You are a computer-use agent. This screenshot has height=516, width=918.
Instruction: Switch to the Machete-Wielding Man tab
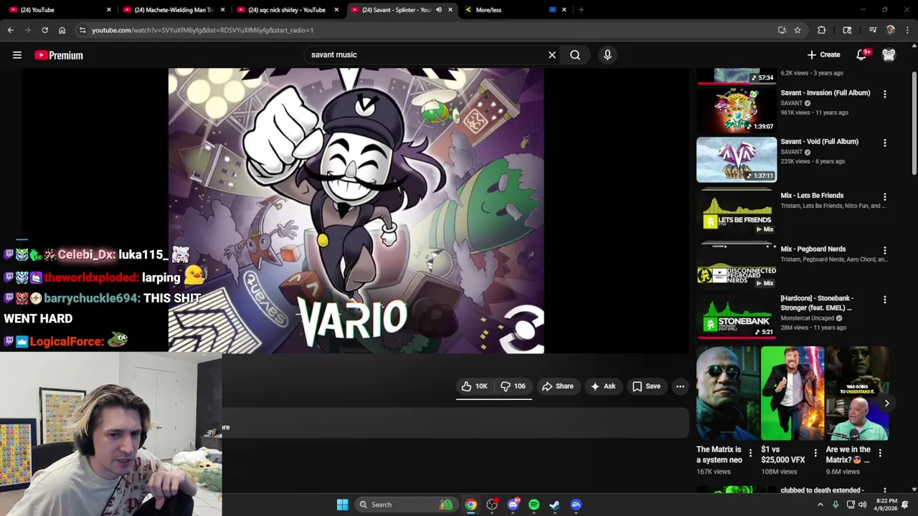tap(173, 10)
